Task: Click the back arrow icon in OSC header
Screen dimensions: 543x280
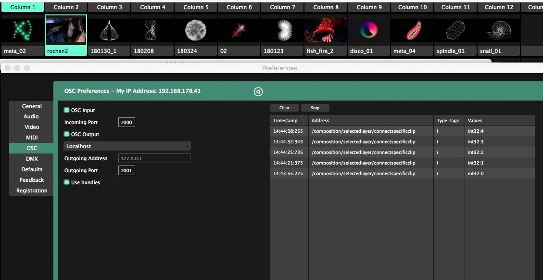Action: tap(258, 92)
